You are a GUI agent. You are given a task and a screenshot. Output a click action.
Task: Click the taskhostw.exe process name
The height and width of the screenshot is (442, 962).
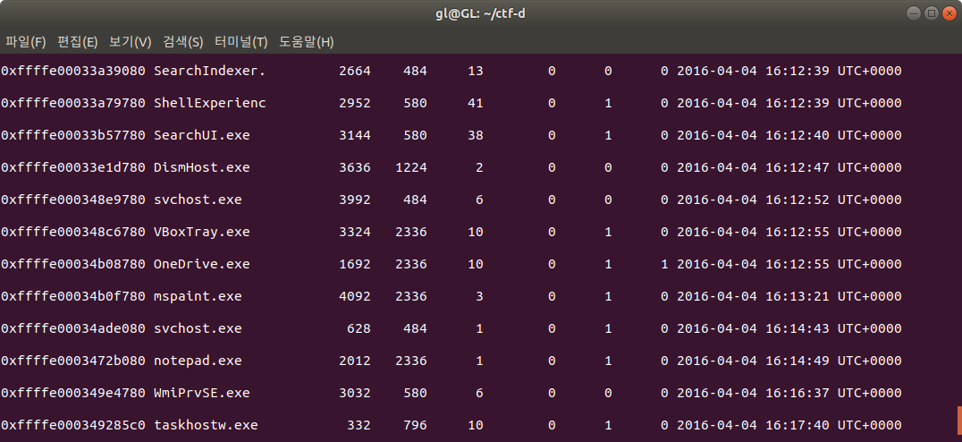(x=206, y=425)
